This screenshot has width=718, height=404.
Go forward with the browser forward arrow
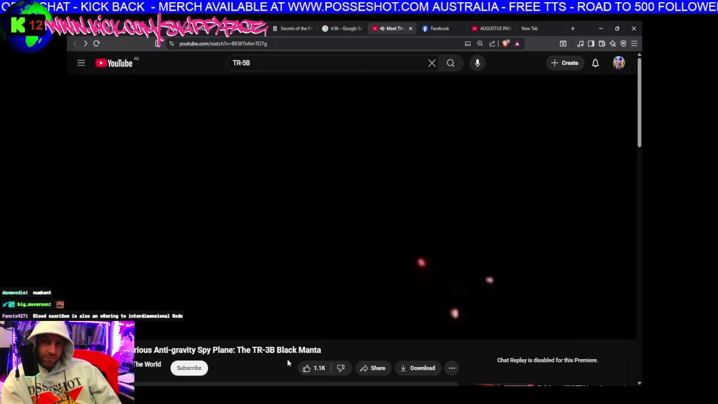tap(85, 43)
